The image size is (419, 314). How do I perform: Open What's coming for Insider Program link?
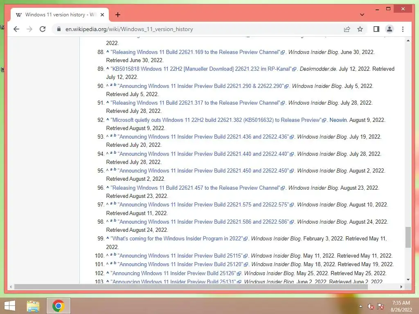tap(177, 238)
